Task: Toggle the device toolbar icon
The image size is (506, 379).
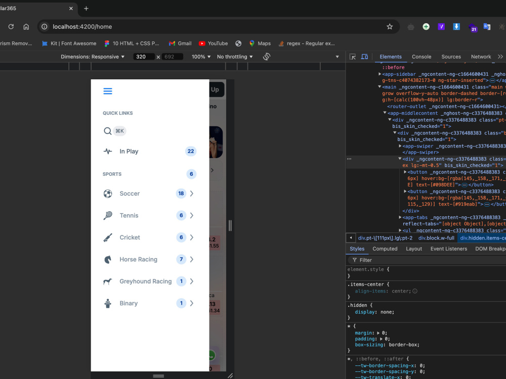Action: [364, 57]
